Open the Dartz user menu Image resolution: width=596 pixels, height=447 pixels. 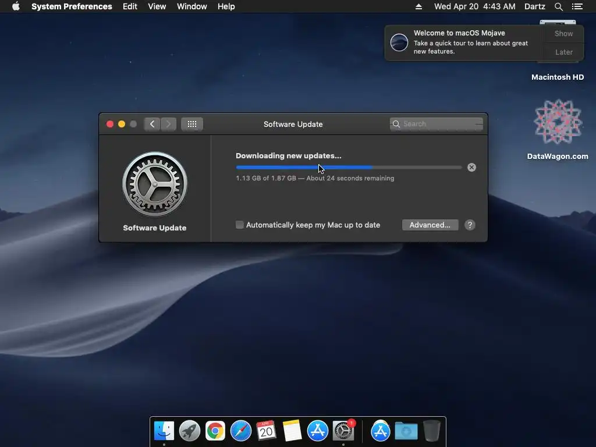click(x=535, y=6)
